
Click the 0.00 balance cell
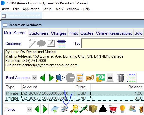tap(117, 98)
